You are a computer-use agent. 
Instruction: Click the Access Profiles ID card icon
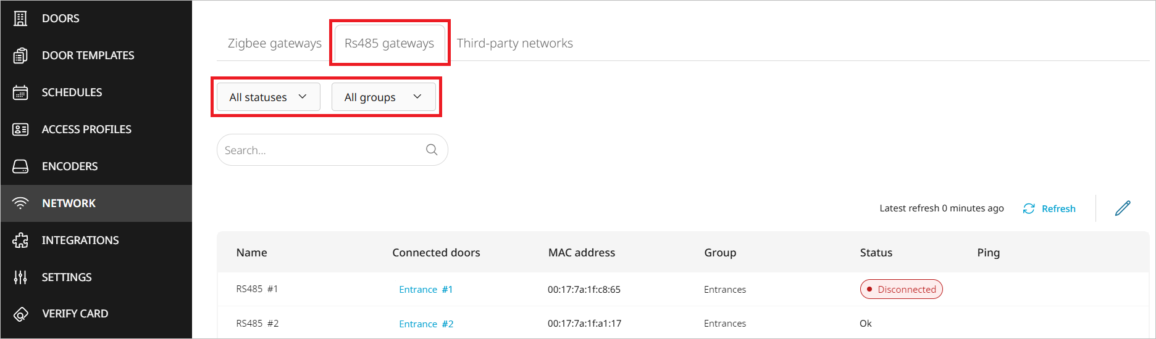point(20,129)
